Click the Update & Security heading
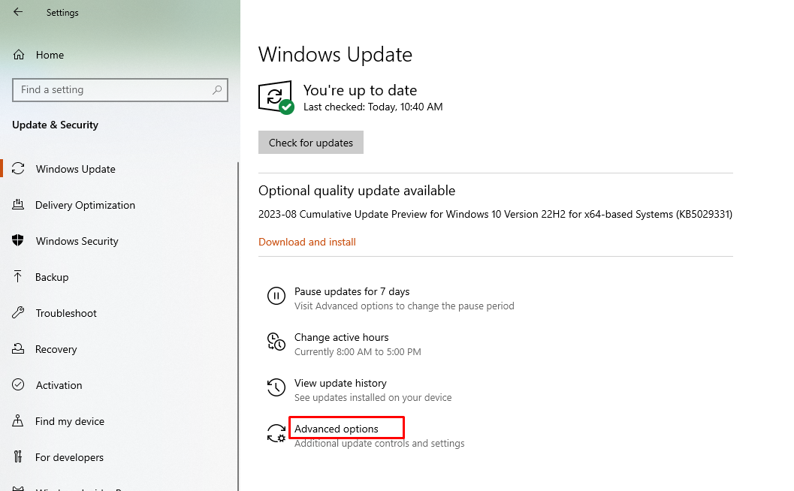 point(55,125)
